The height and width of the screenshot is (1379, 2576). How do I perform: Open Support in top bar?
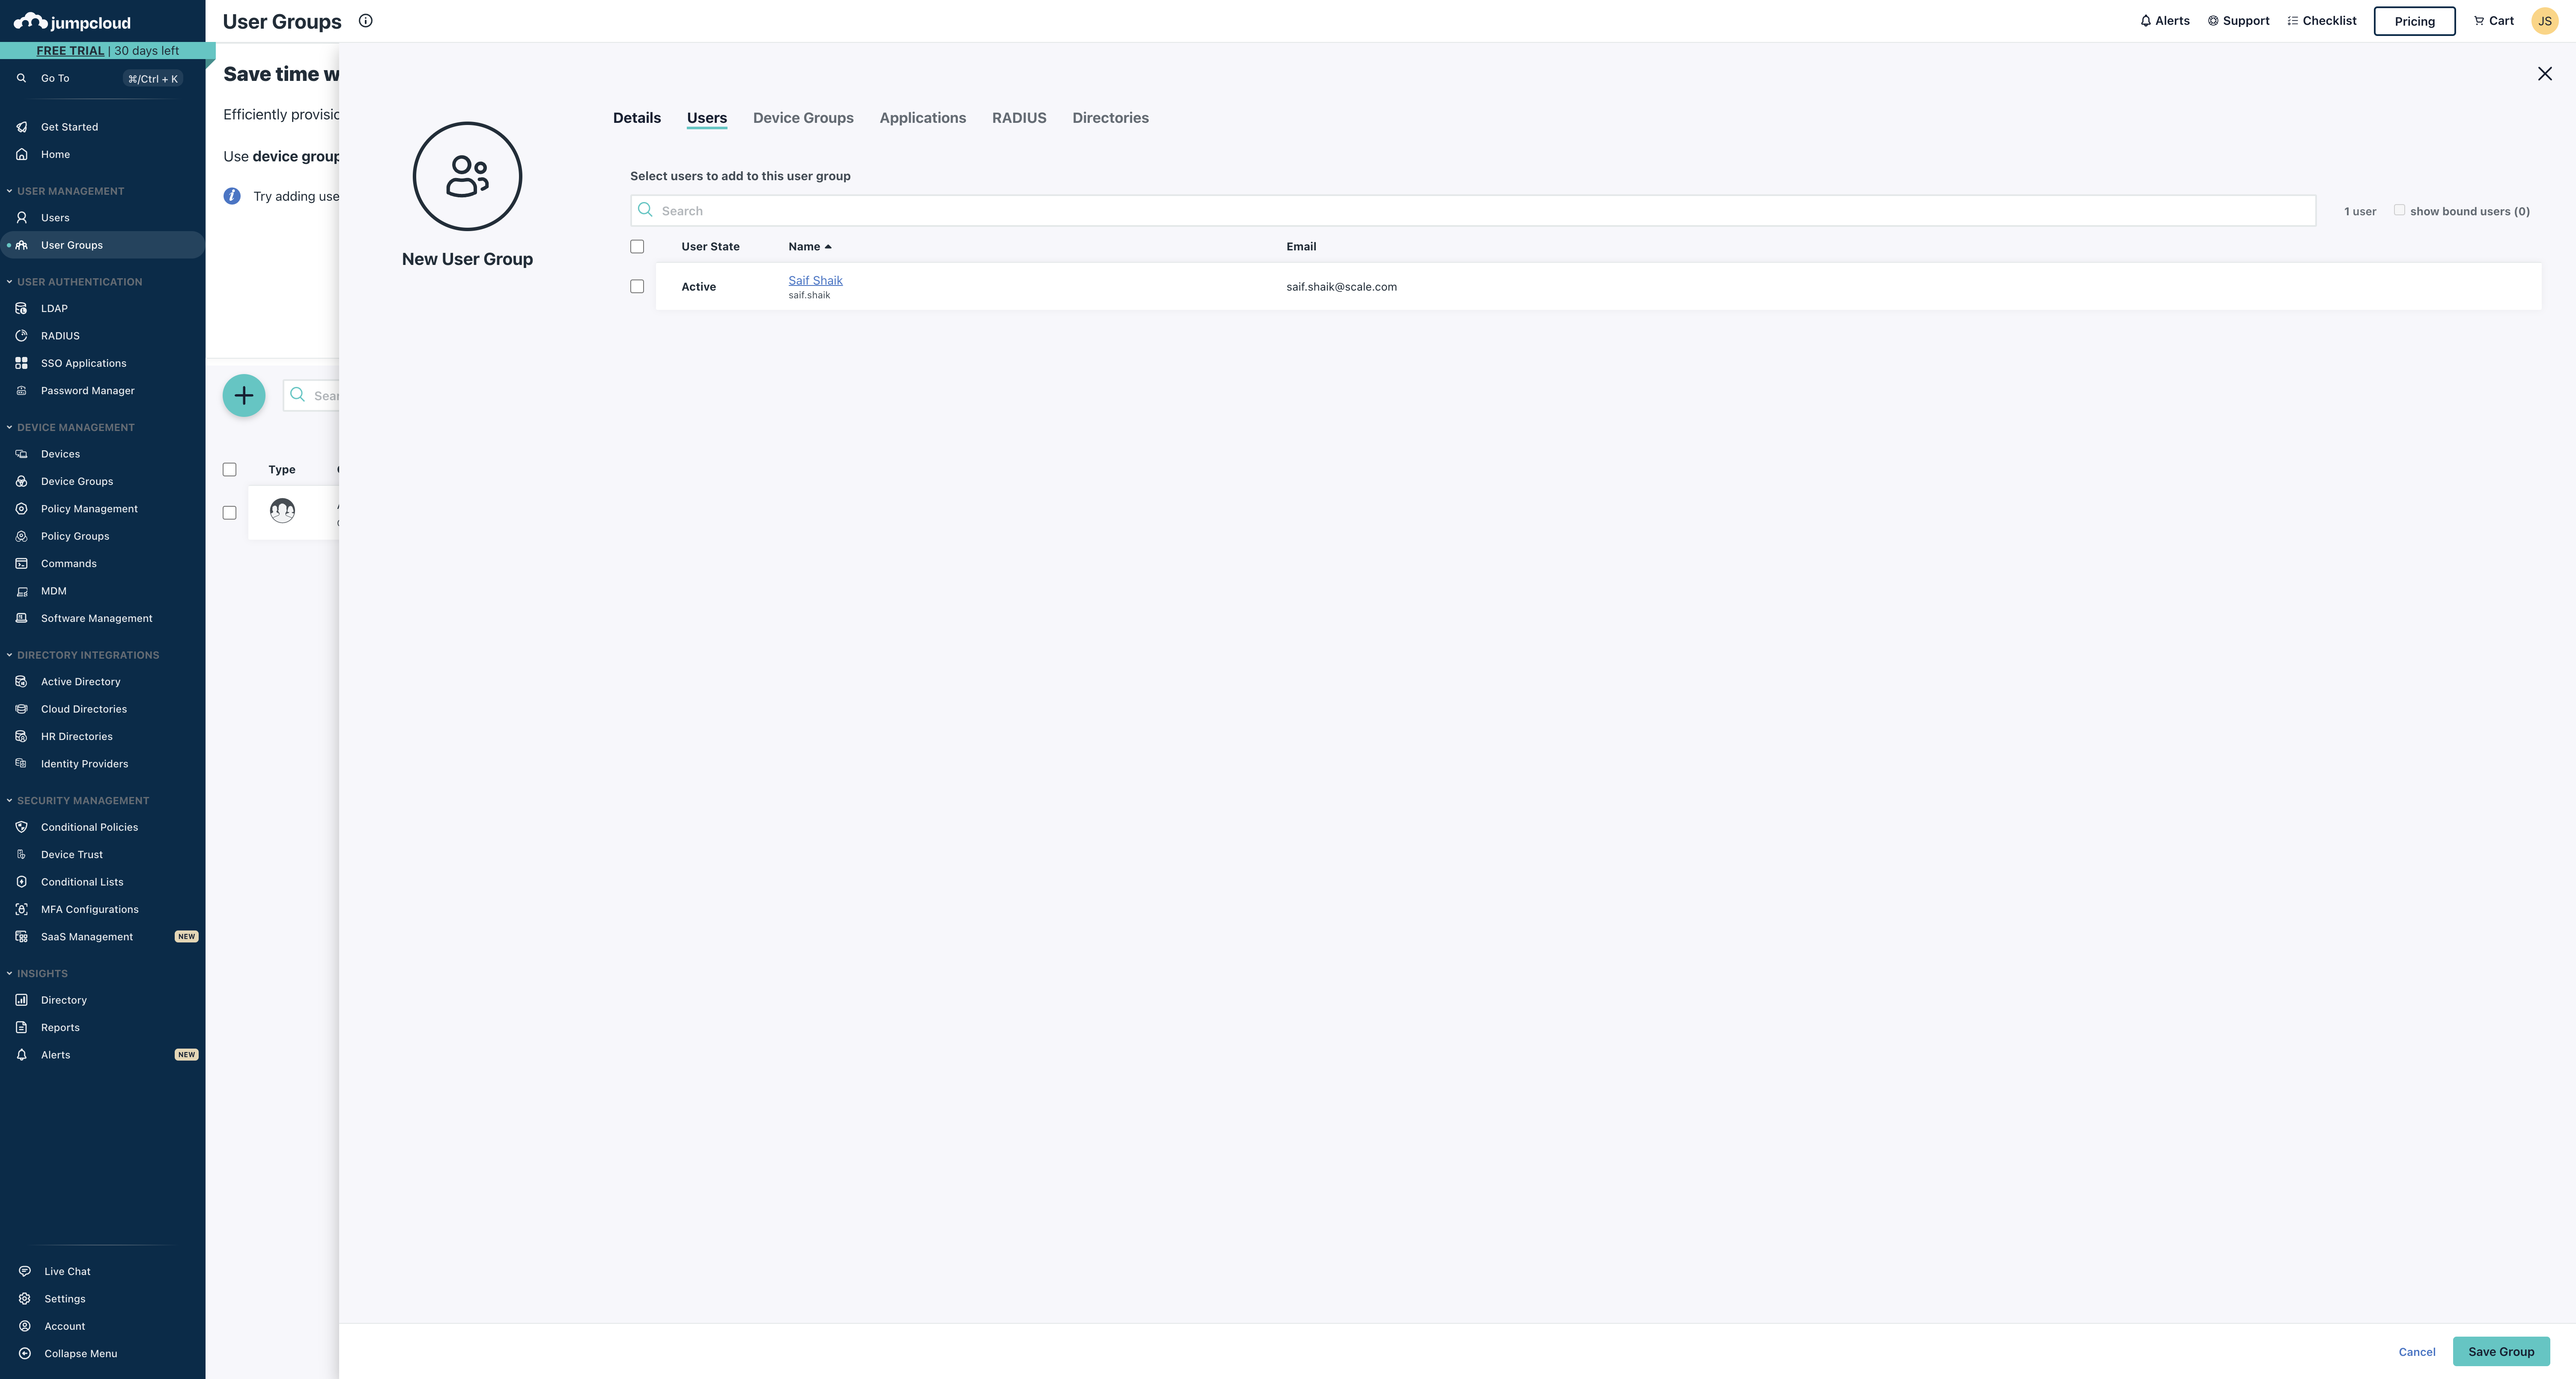point(2238,21)
